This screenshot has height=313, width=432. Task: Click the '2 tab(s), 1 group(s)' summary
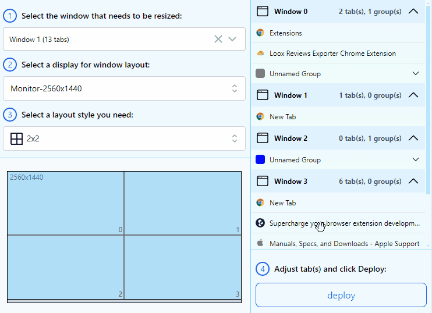[x=370, y=12]
